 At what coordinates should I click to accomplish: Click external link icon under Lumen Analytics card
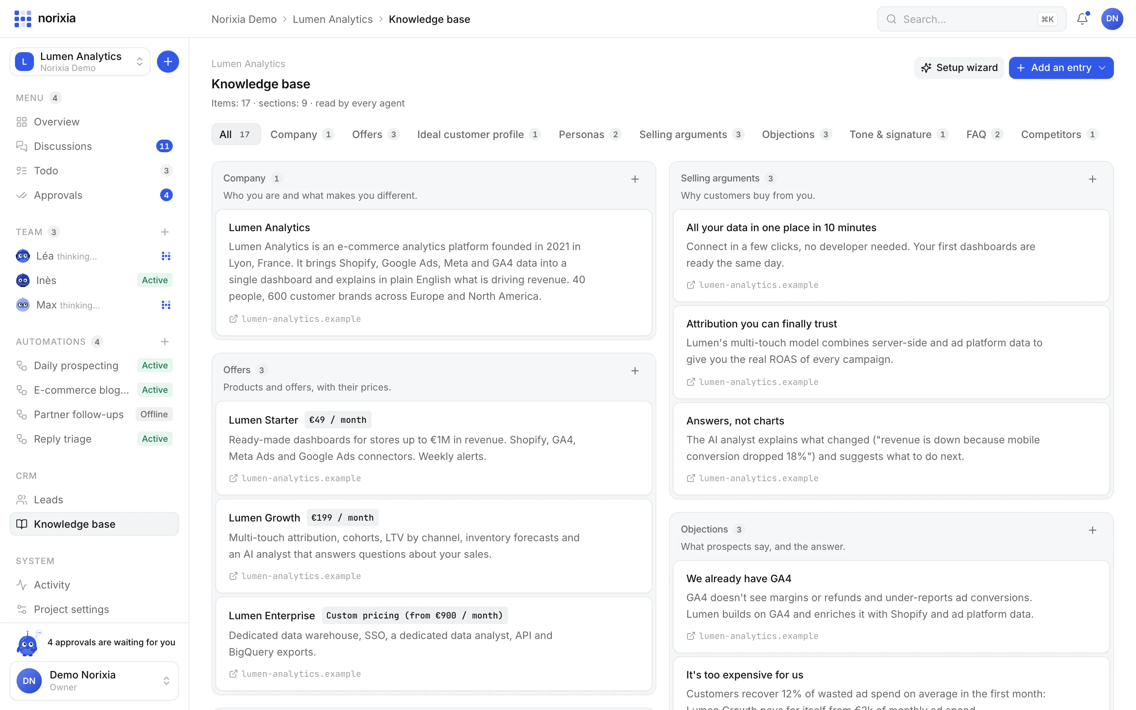pyautogui.click(x=233, y=319)
